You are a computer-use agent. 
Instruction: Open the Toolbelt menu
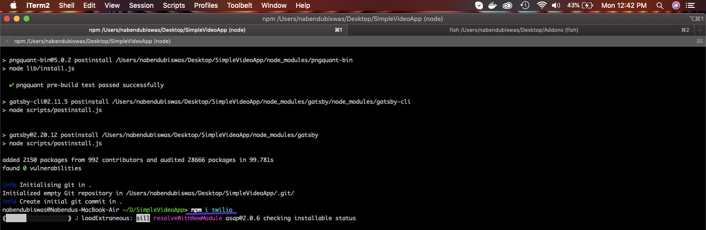coord(240,5)
